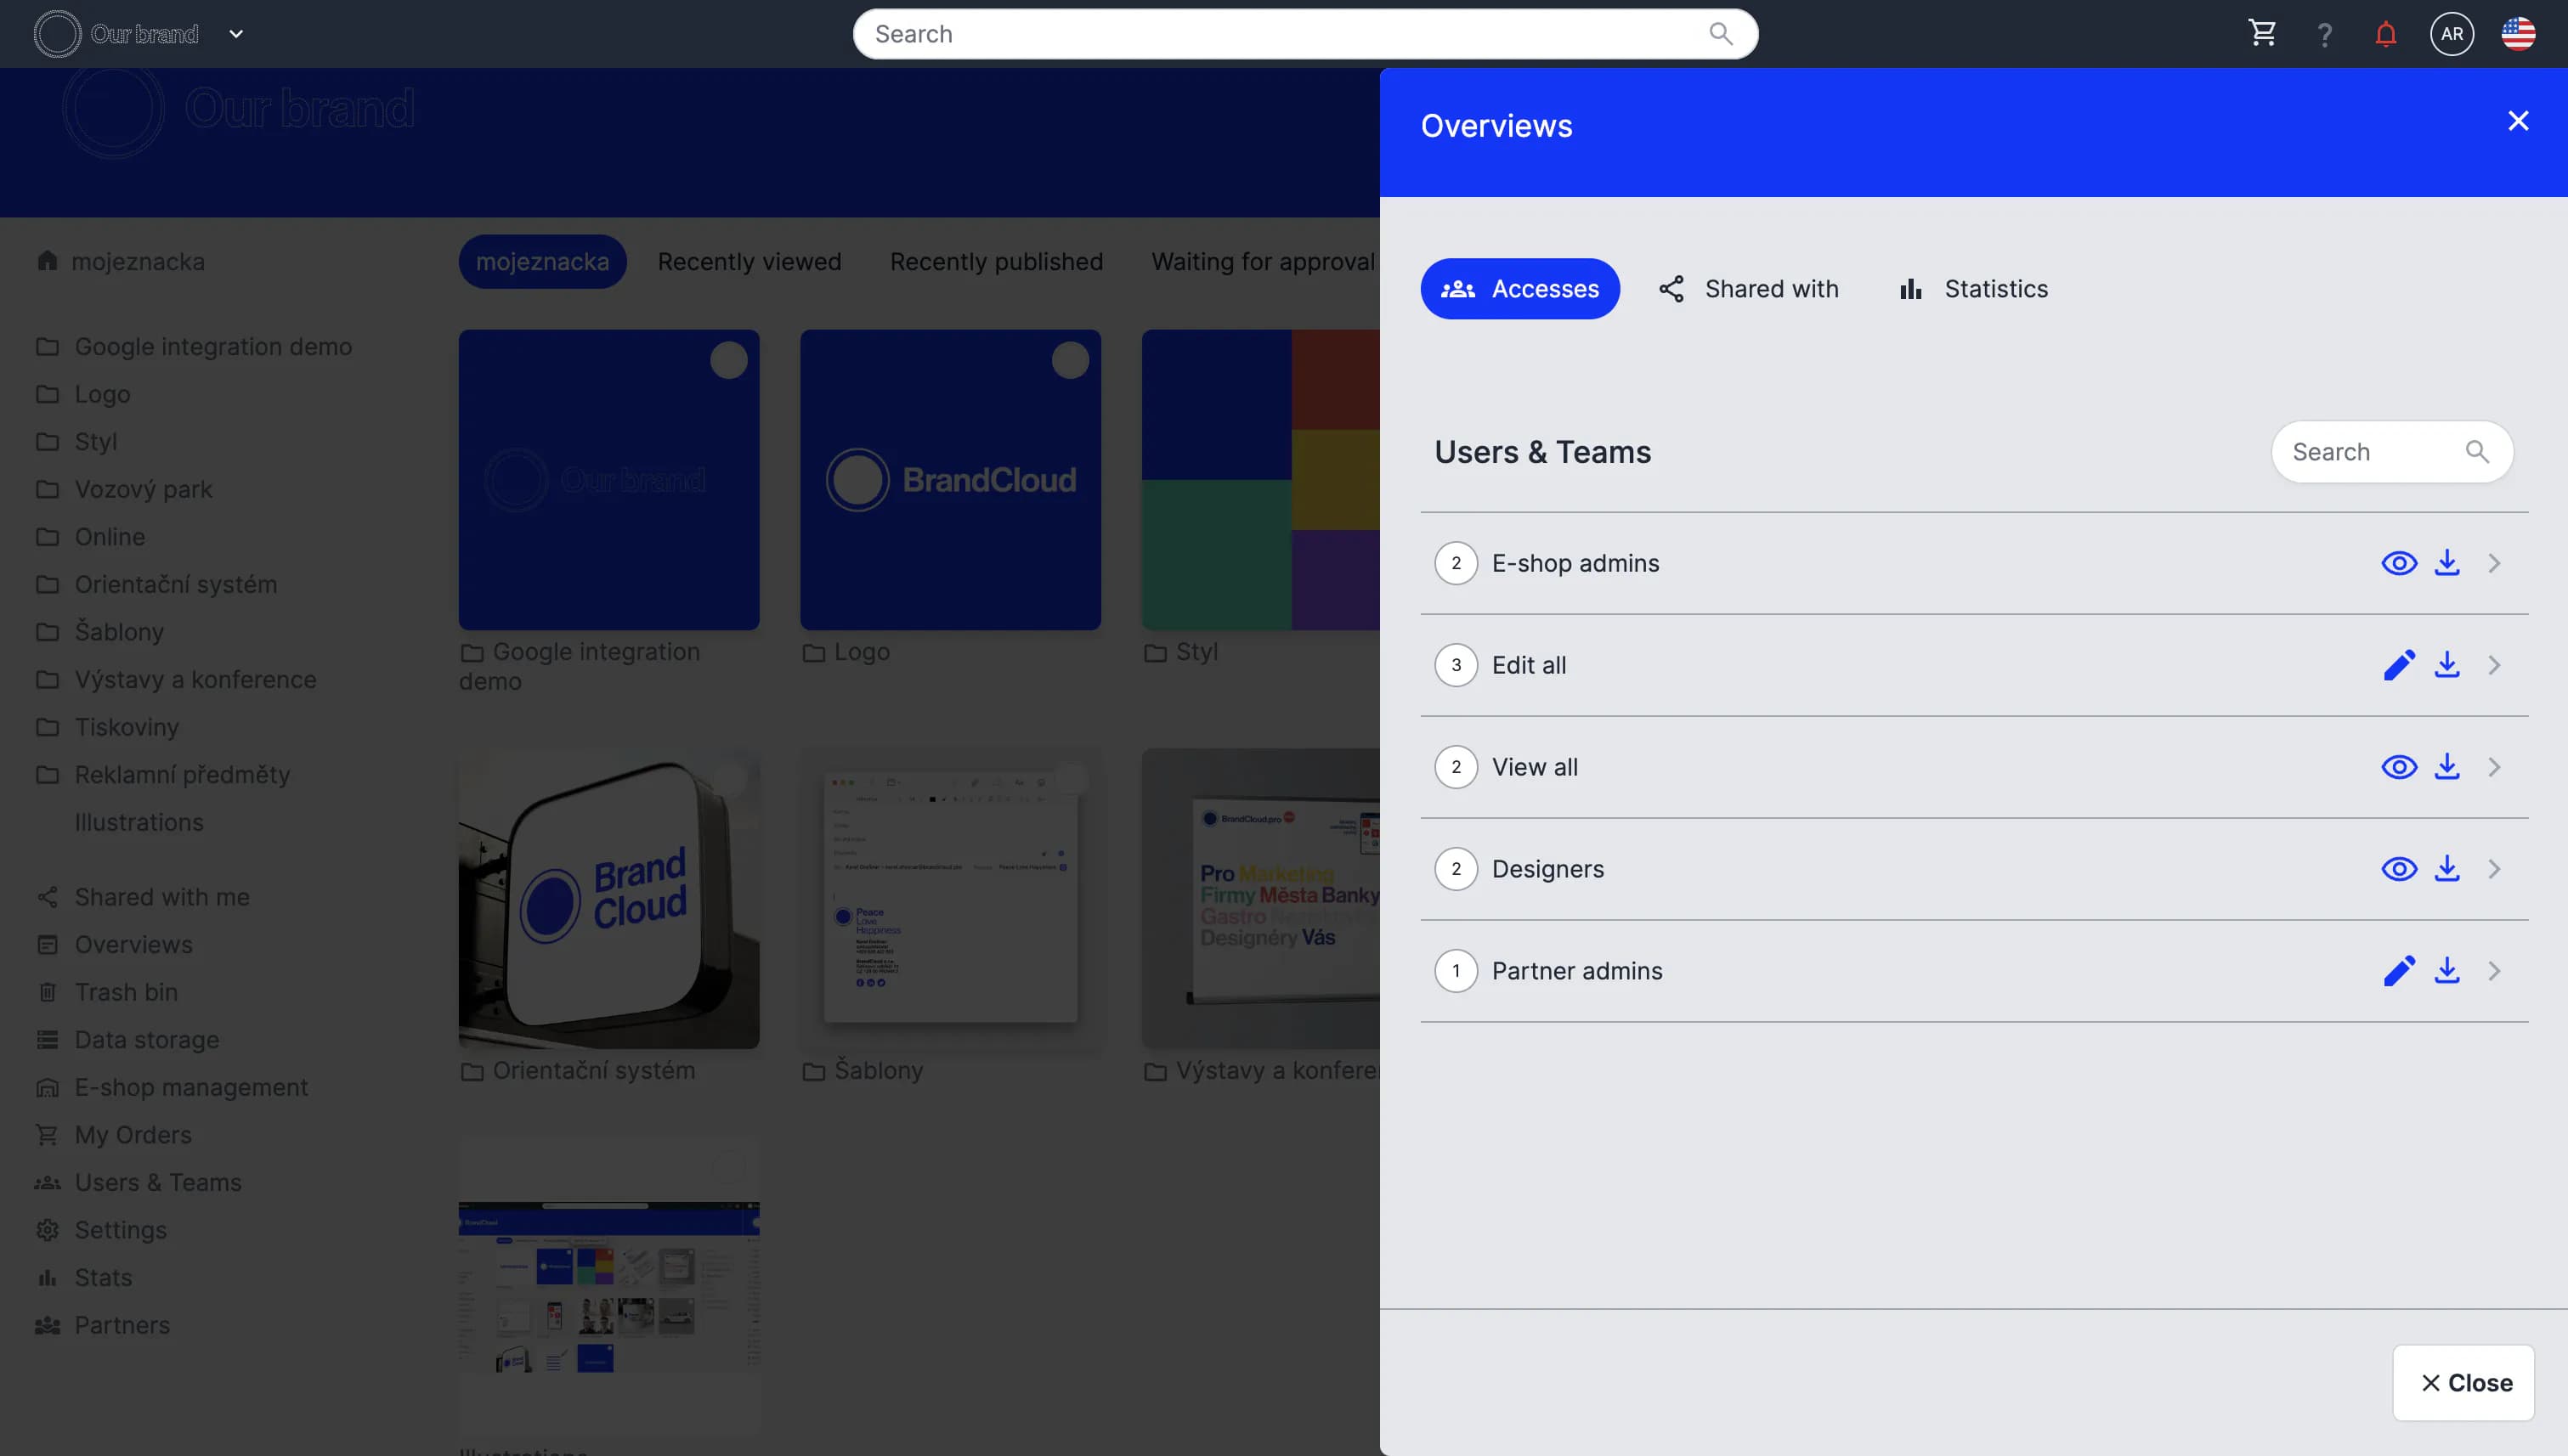Click the pencil icon for Partner admins
Viewport: 2568px width, 1456px height.
(x=2399, y=971)
